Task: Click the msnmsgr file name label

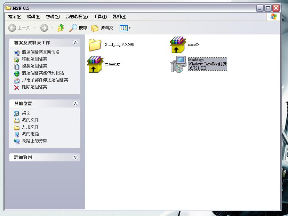Action: pos(113,64)
